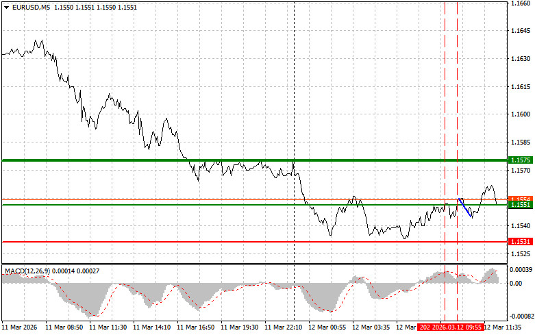Click the 1.1540 price scale value

point(521,226)
